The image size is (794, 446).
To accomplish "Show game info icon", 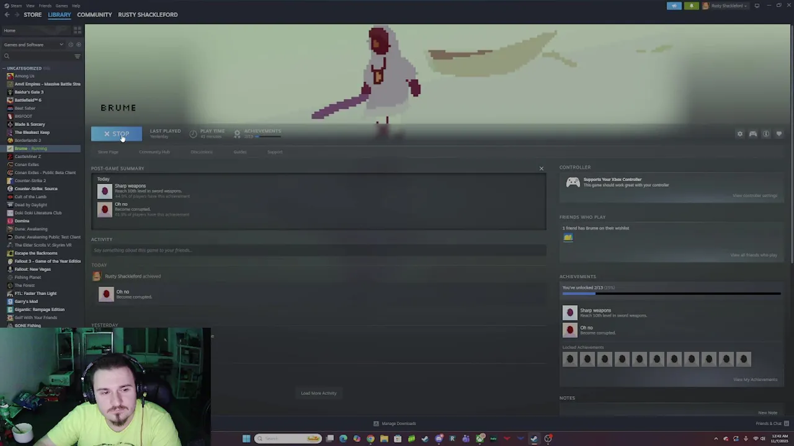I will [x=766, y=134].
